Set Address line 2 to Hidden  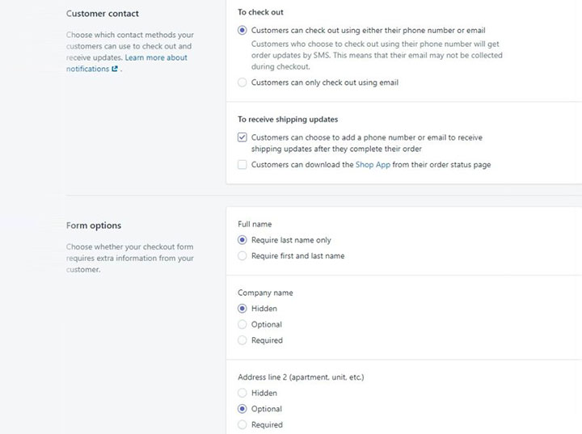coord(242,393)
